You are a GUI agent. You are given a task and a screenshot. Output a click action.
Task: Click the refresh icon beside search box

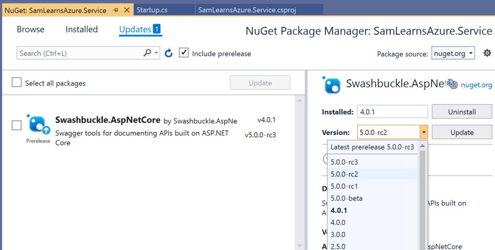(x=169, y=53)
